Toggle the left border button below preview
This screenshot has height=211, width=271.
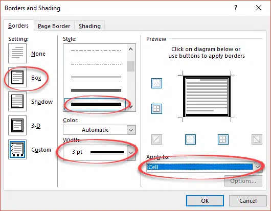point(190,139)
